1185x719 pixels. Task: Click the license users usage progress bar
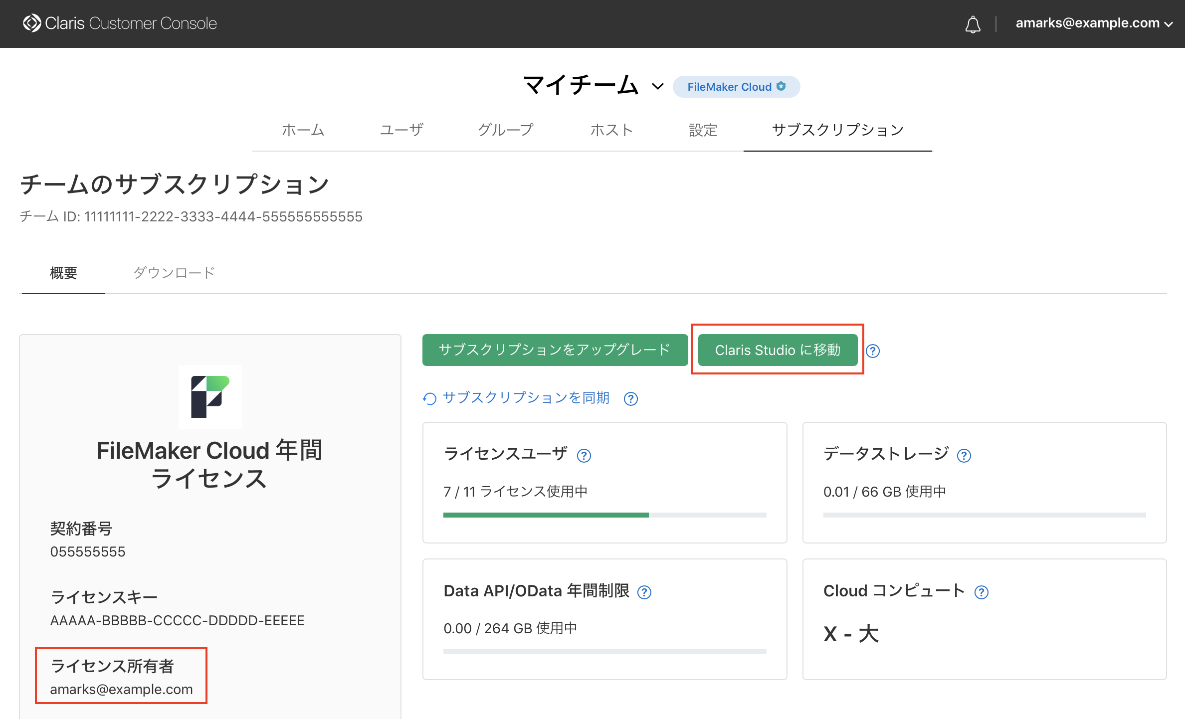pos(604,515)
